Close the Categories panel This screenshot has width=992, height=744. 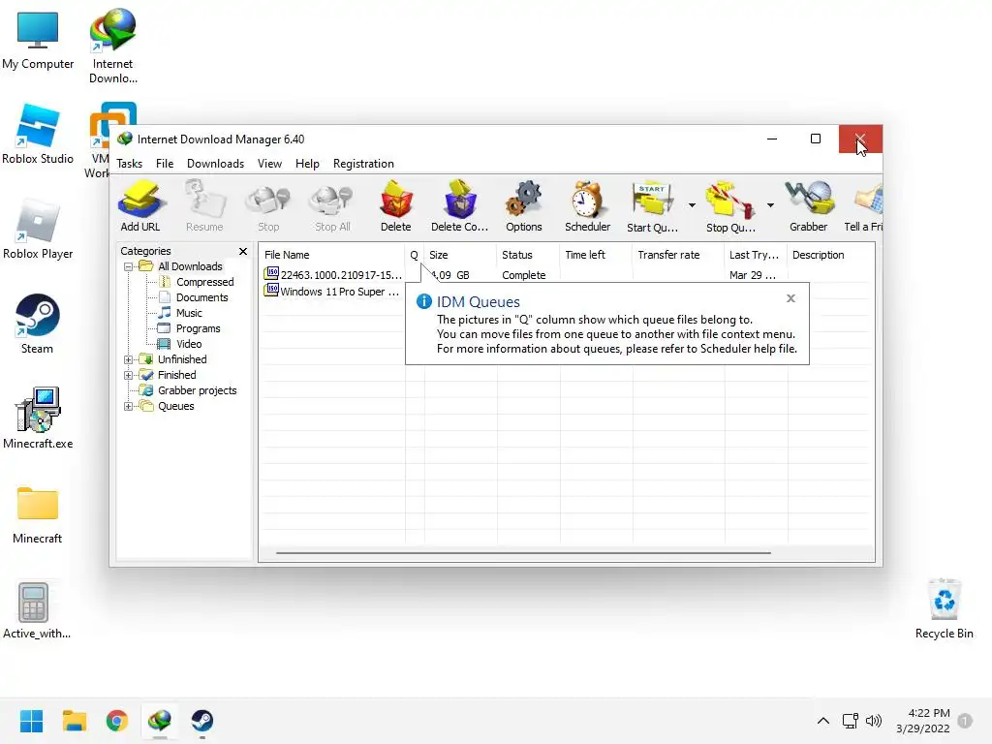pyautogui.click(x=243, y=251)
